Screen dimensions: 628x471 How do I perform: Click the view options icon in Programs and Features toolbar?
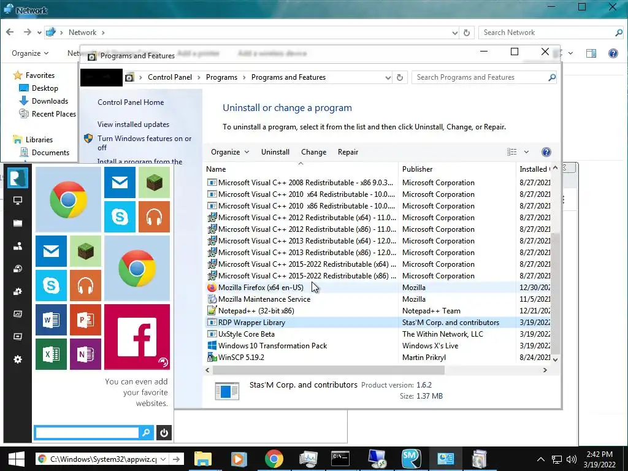(512, 152)
